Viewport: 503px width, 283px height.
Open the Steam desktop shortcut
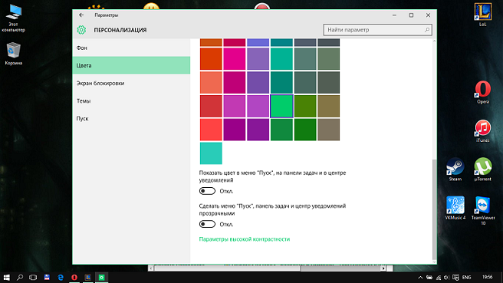click(x=455, y=169)
